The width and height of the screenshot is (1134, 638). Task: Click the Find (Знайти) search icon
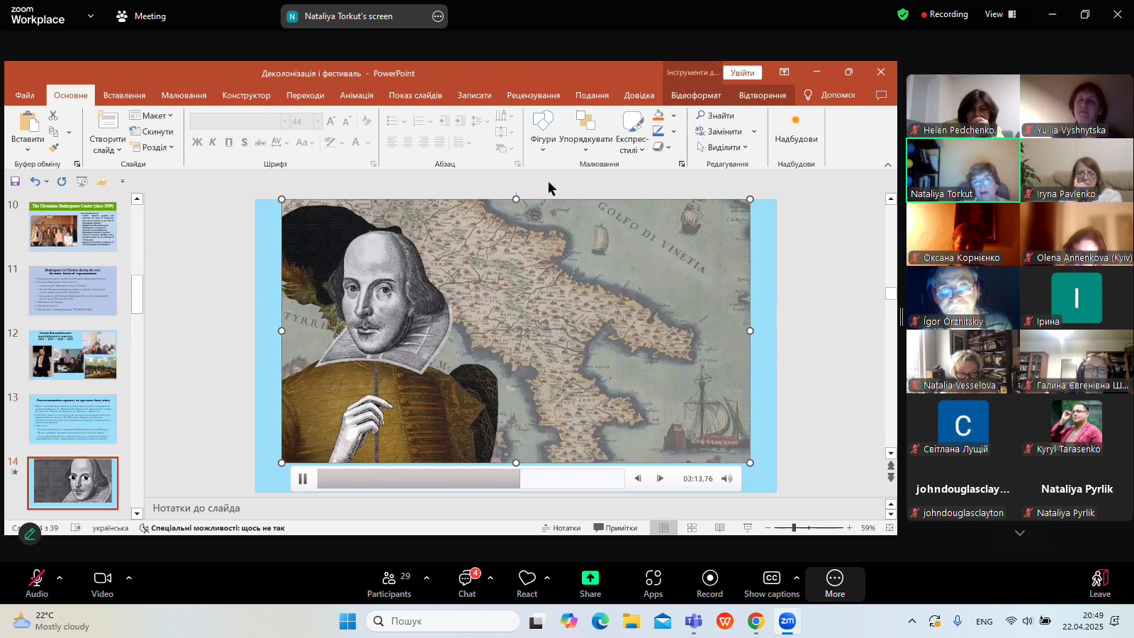(700, 115)
